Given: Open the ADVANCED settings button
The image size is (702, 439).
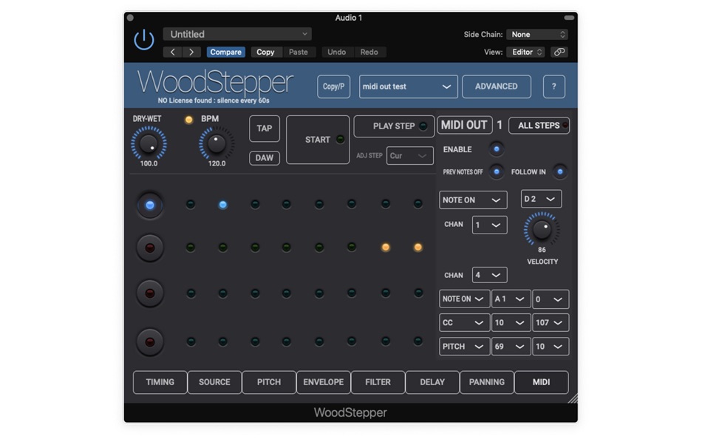Looking at the screenshot, I should (x=497, y=86).
